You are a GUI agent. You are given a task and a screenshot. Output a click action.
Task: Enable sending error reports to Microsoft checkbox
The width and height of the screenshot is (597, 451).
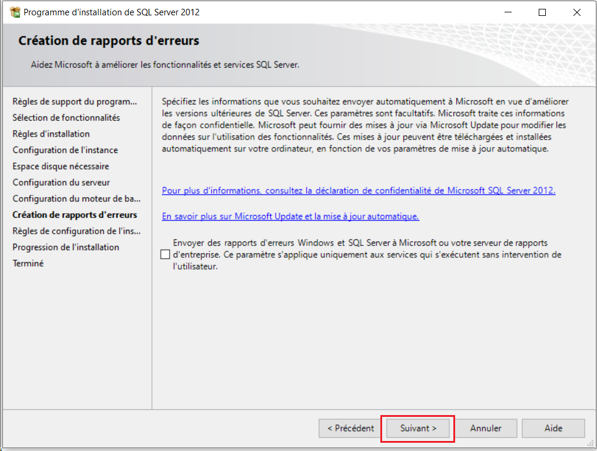pyautogui.click(x=165, y=255)
